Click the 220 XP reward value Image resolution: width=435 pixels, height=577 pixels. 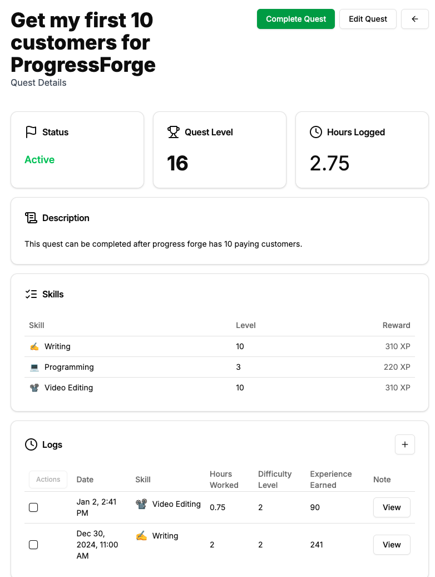397,367
